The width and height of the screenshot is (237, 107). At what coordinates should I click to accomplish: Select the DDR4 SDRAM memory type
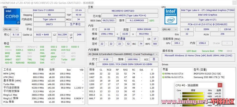[x=144, y=29]
